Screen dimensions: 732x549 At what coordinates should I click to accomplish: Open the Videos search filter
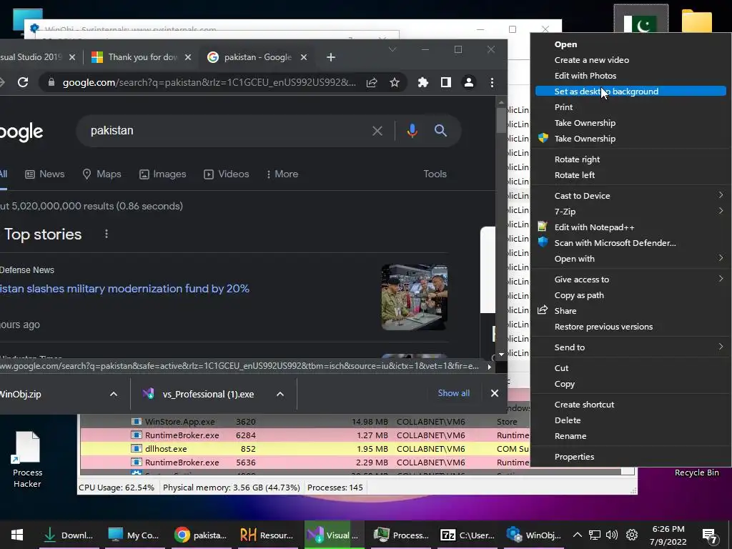click(227, 174)
